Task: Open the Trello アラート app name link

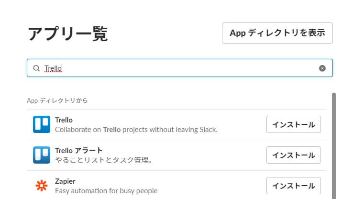Action: [79, 151]
